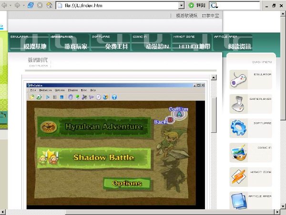Open the address bar history dropdown
Screen dimensions: 286x215
pyautogui.click(x=181, y=5)
